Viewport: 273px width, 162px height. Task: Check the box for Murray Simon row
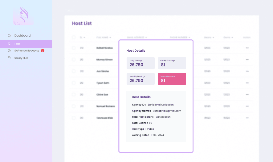click(x=74, y=60)
